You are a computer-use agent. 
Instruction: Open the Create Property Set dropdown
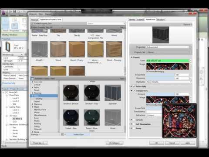(43, 24)
